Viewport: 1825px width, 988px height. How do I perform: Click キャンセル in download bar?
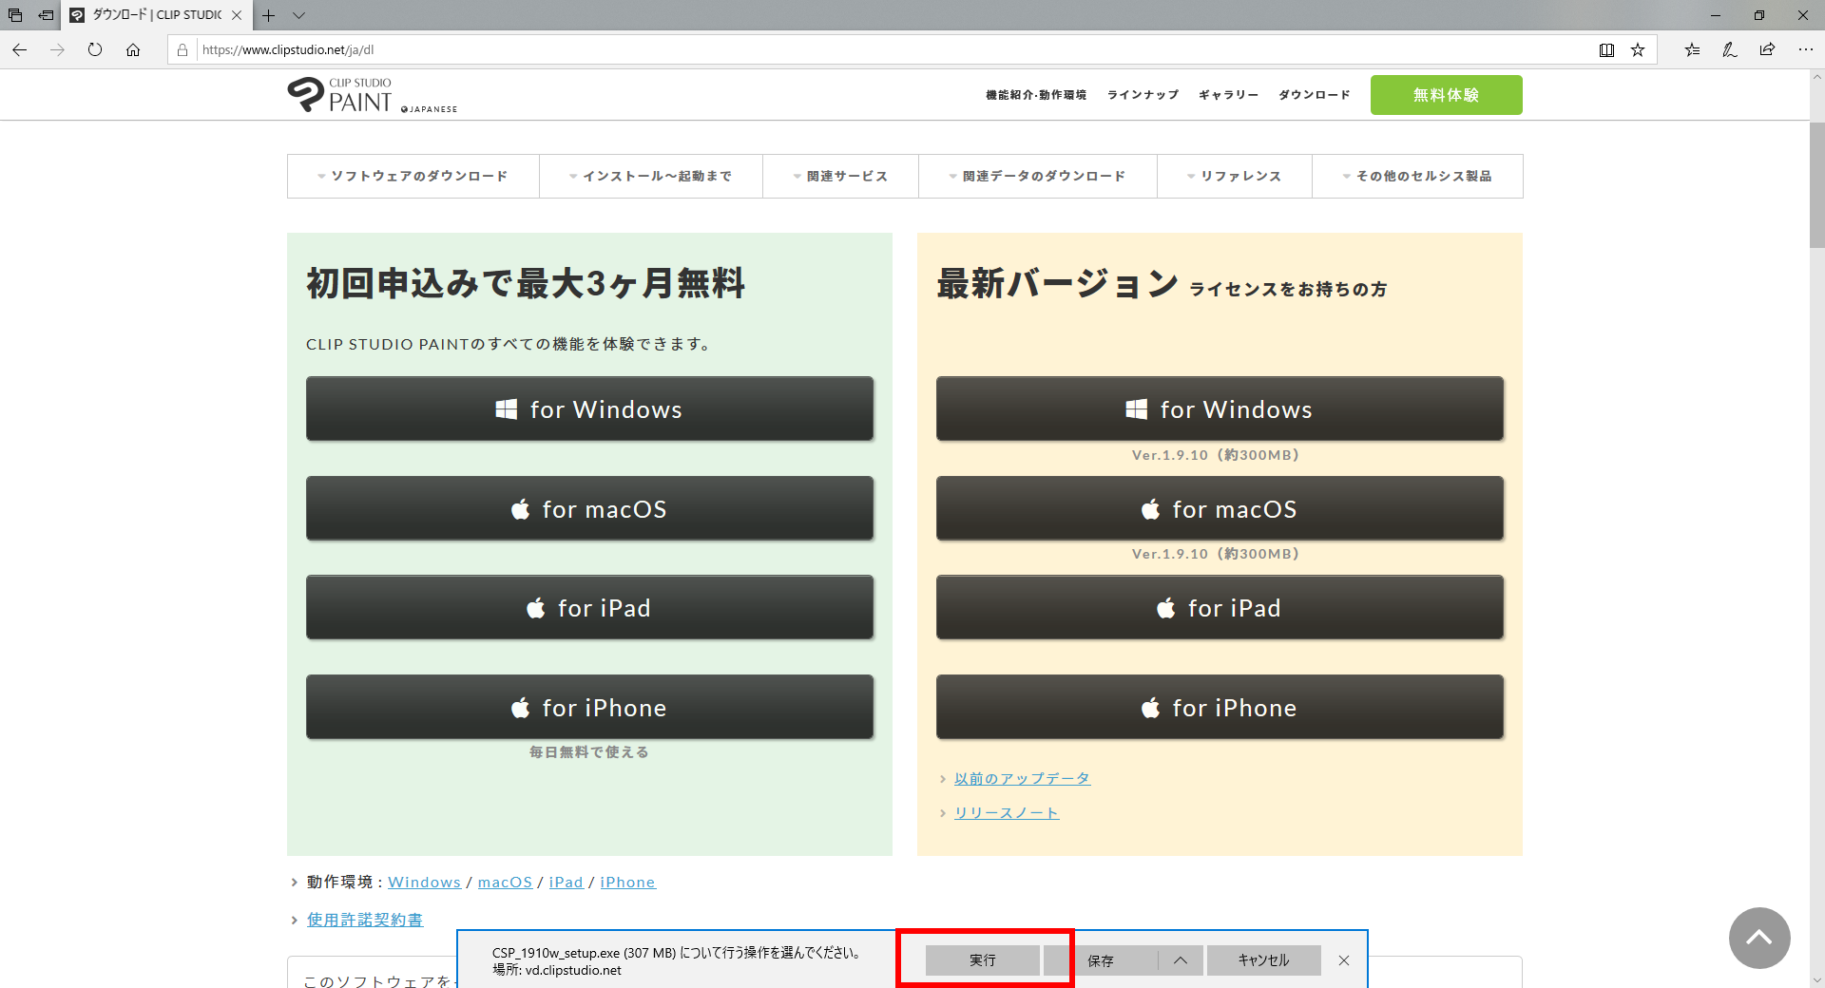[x=1263, y=960]
